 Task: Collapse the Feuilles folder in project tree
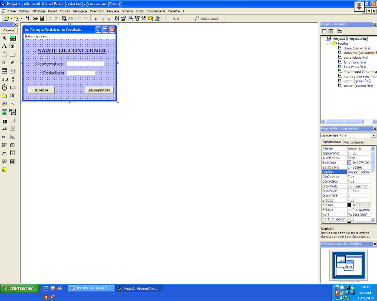point(329,43)
